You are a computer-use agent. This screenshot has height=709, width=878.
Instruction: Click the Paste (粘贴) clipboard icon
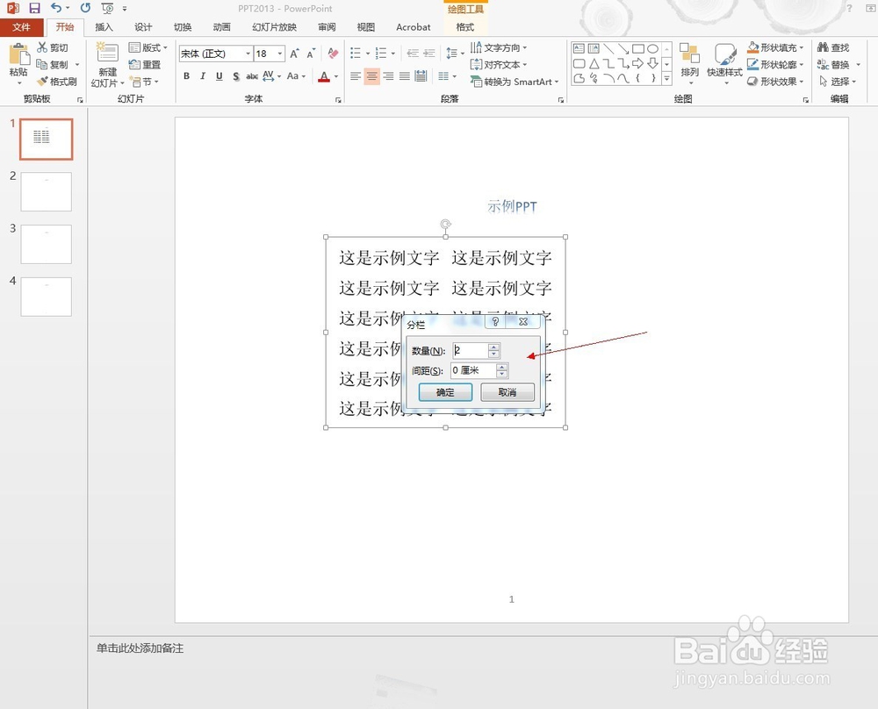tap(19, 54)
